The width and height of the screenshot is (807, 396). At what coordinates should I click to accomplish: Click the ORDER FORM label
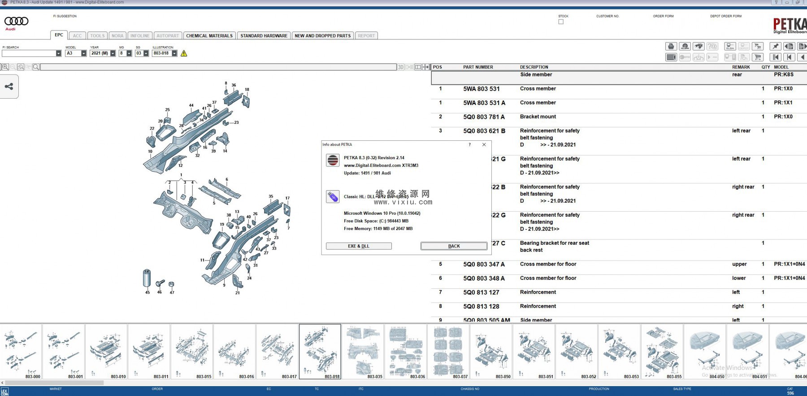pyautogui.click(x=663, y=16)
